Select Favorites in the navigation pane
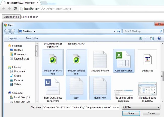 coord(15,46)
